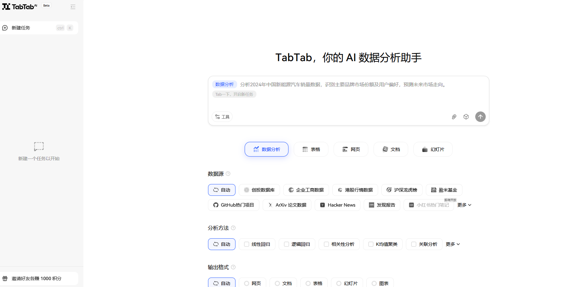Screen dimensions: 575x287
Task: Expand 更多 analysis methods dropdown
Action: pos(453,244)
